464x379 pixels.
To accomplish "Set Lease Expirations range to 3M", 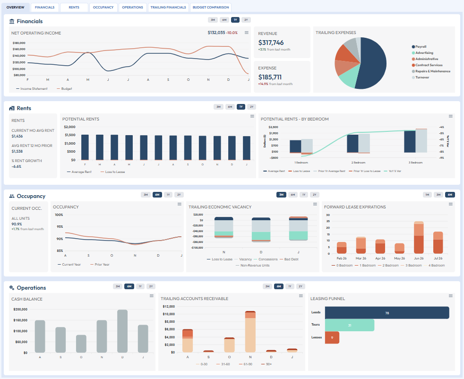I will pyautogui.click(x=438, y=195).
